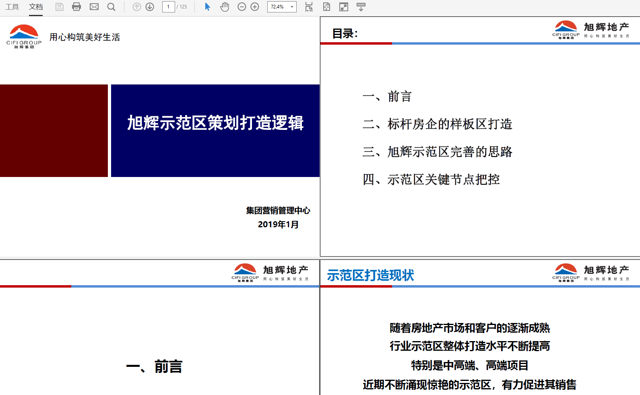
Task: Click the text 集团营销管理中心
Action: tap(278, 210)
